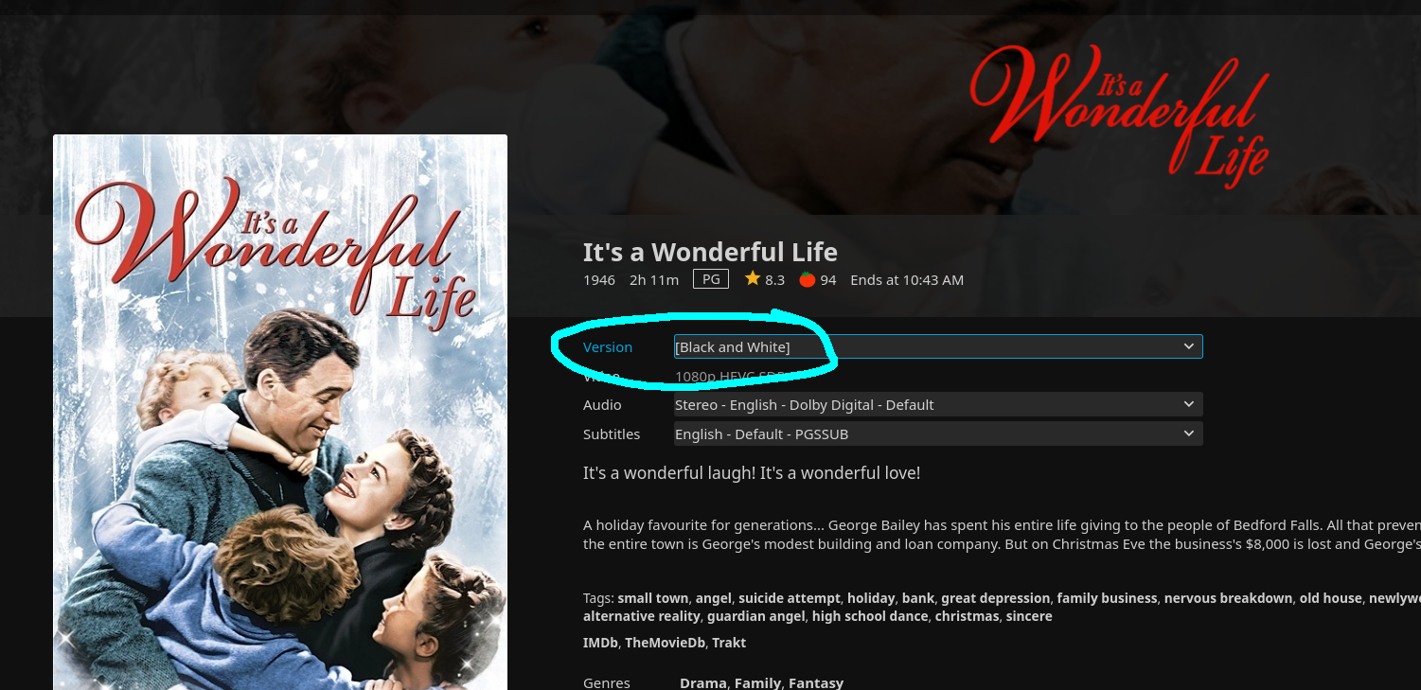The image size is (1421, 690).
Task: Click the gold star rating icon
Action: pos(753,279)
